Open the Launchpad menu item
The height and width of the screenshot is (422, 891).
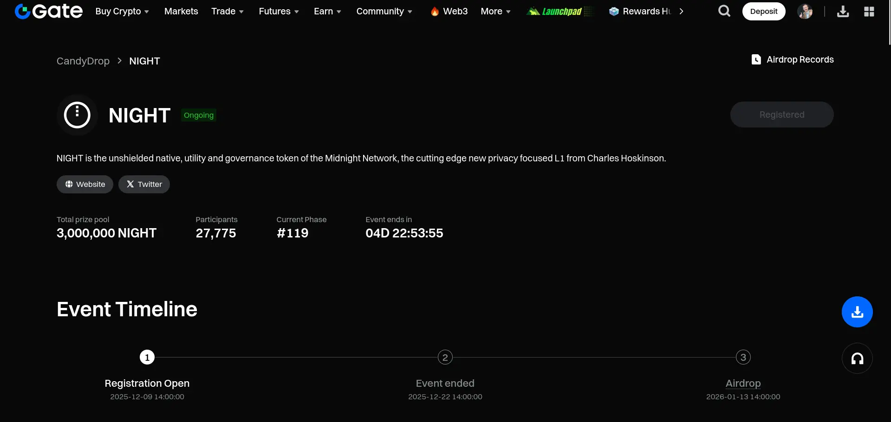pyautogui.click(x=560, y=11)
